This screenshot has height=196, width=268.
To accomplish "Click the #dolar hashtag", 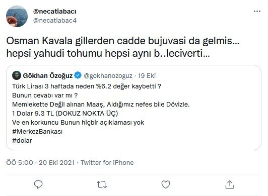I will click(22, 141).
